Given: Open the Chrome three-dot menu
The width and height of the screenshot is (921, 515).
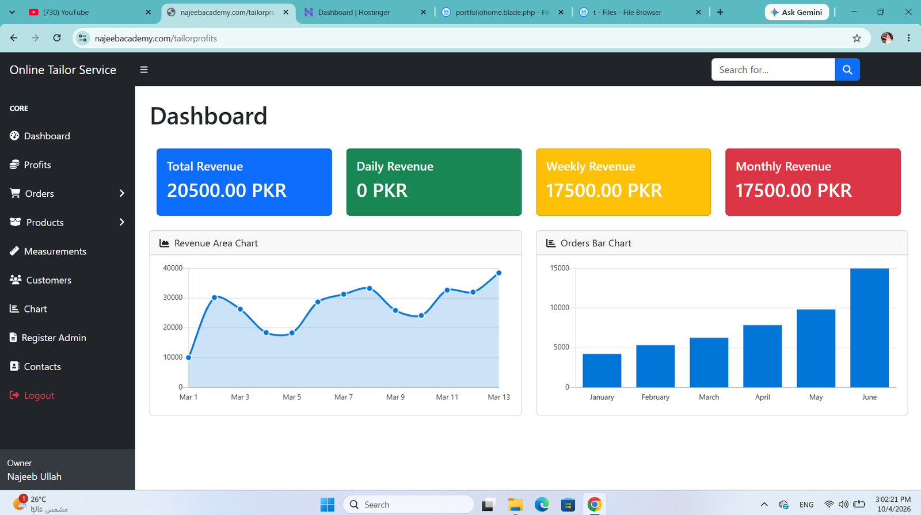Looking at the screenshot, I should tap(908, 38).
